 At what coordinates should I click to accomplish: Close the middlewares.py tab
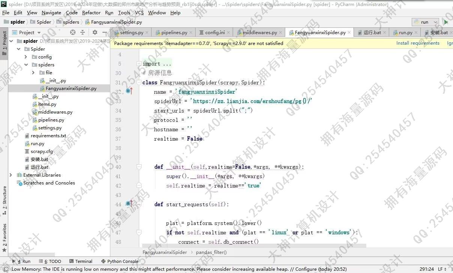tap(281, 33)
